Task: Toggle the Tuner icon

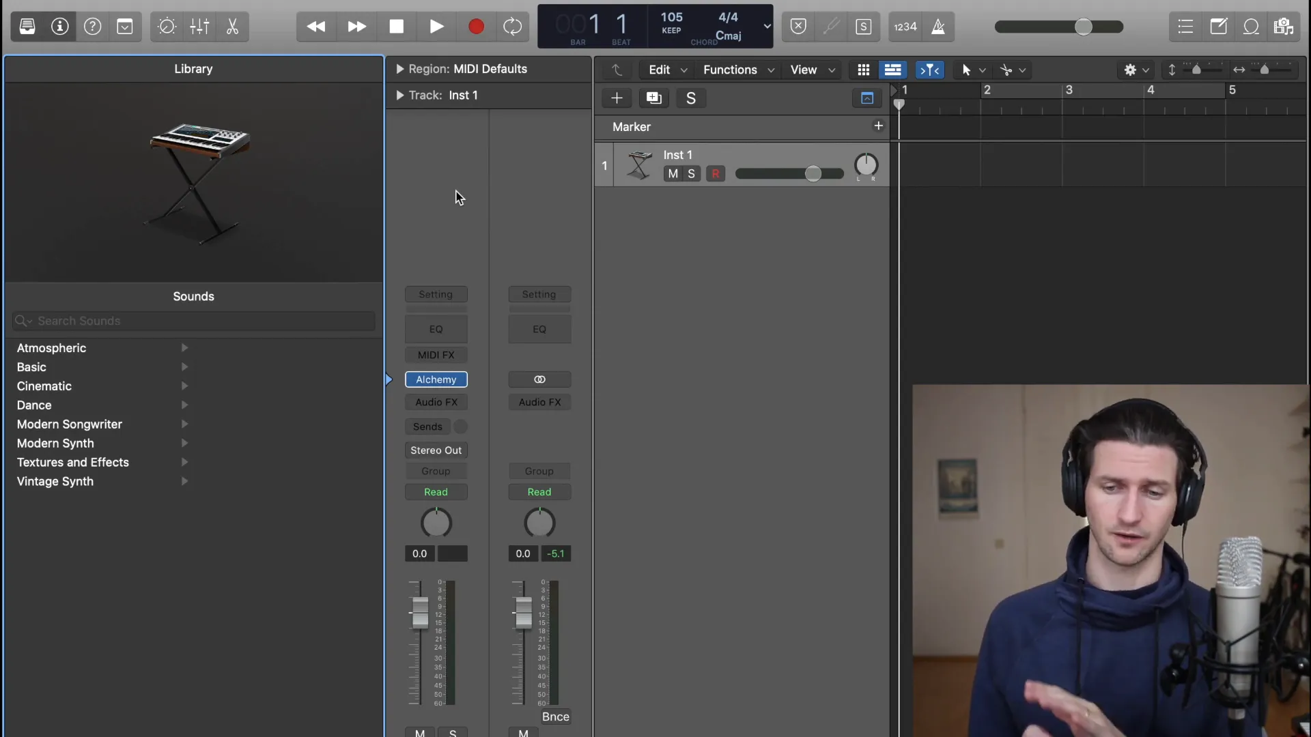Action: tap(831, 27)
